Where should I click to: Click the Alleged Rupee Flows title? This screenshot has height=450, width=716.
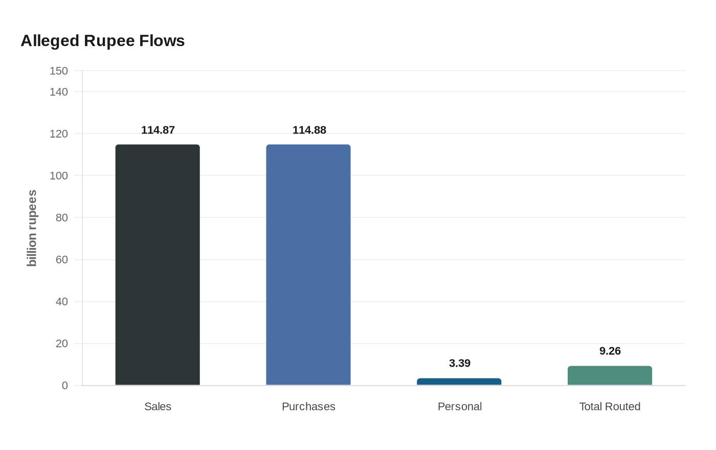click(x=103, y=41)
